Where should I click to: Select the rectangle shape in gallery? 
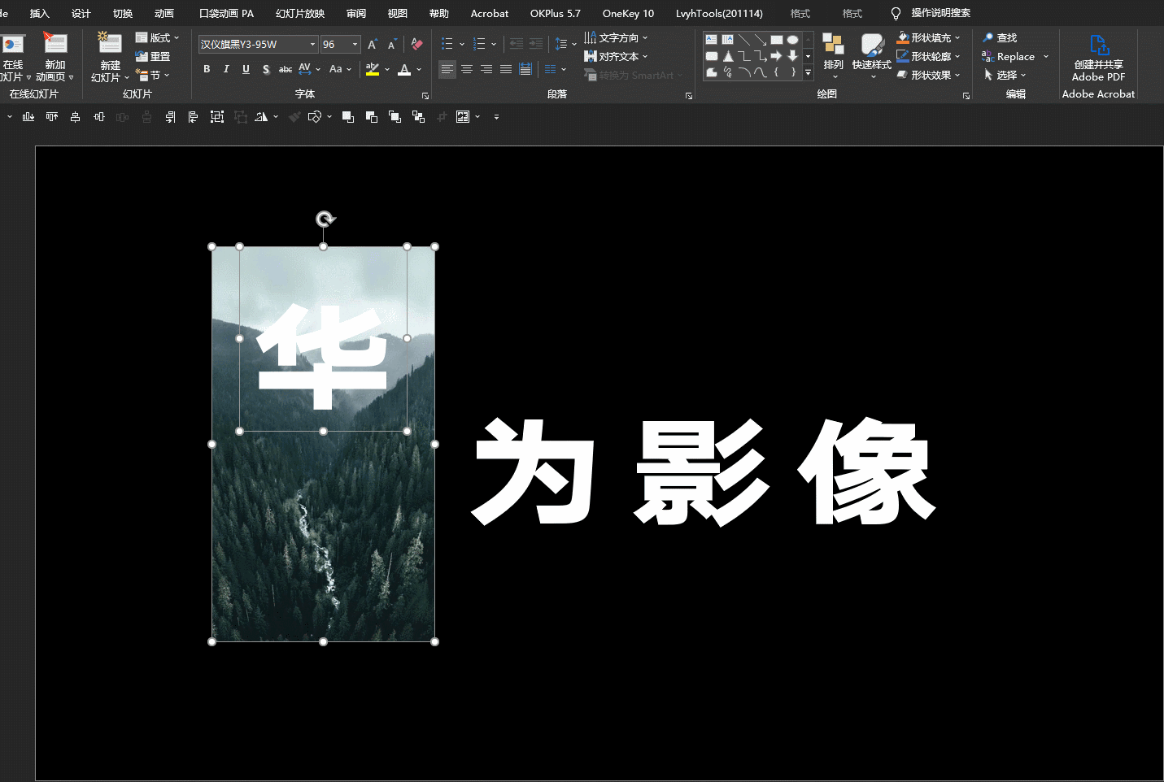(776, 39)
